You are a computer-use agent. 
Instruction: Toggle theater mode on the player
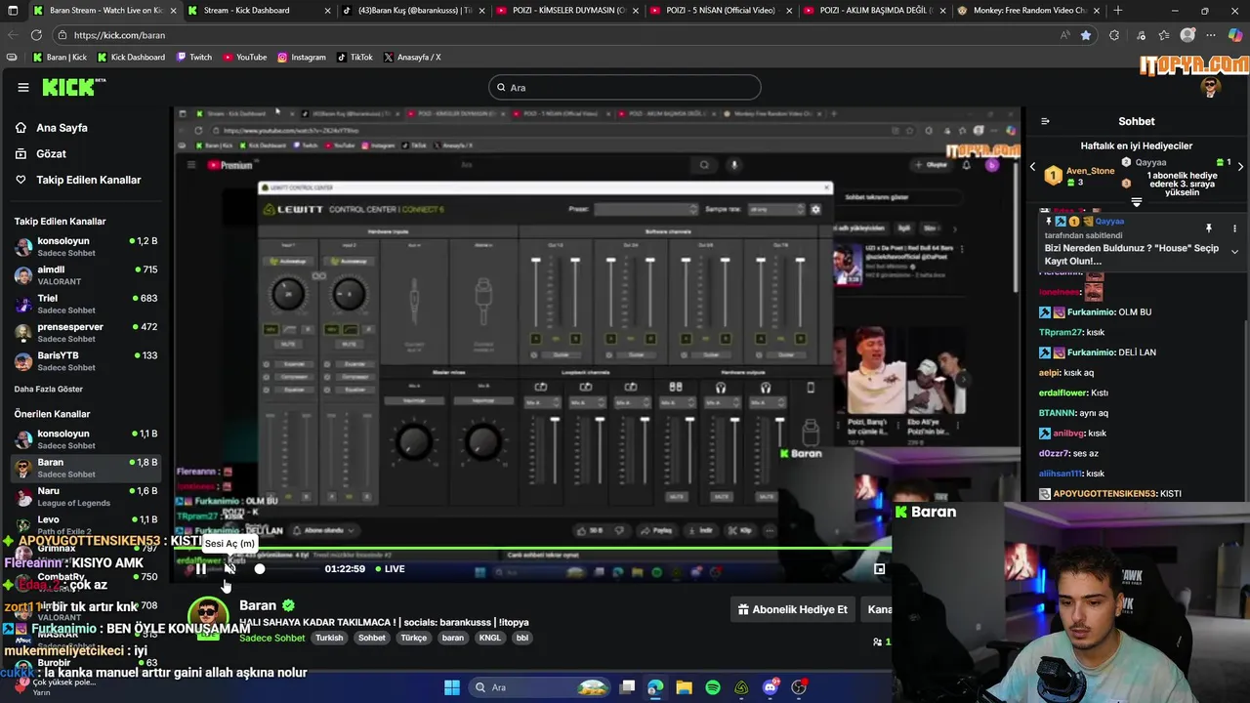point(879,569)
